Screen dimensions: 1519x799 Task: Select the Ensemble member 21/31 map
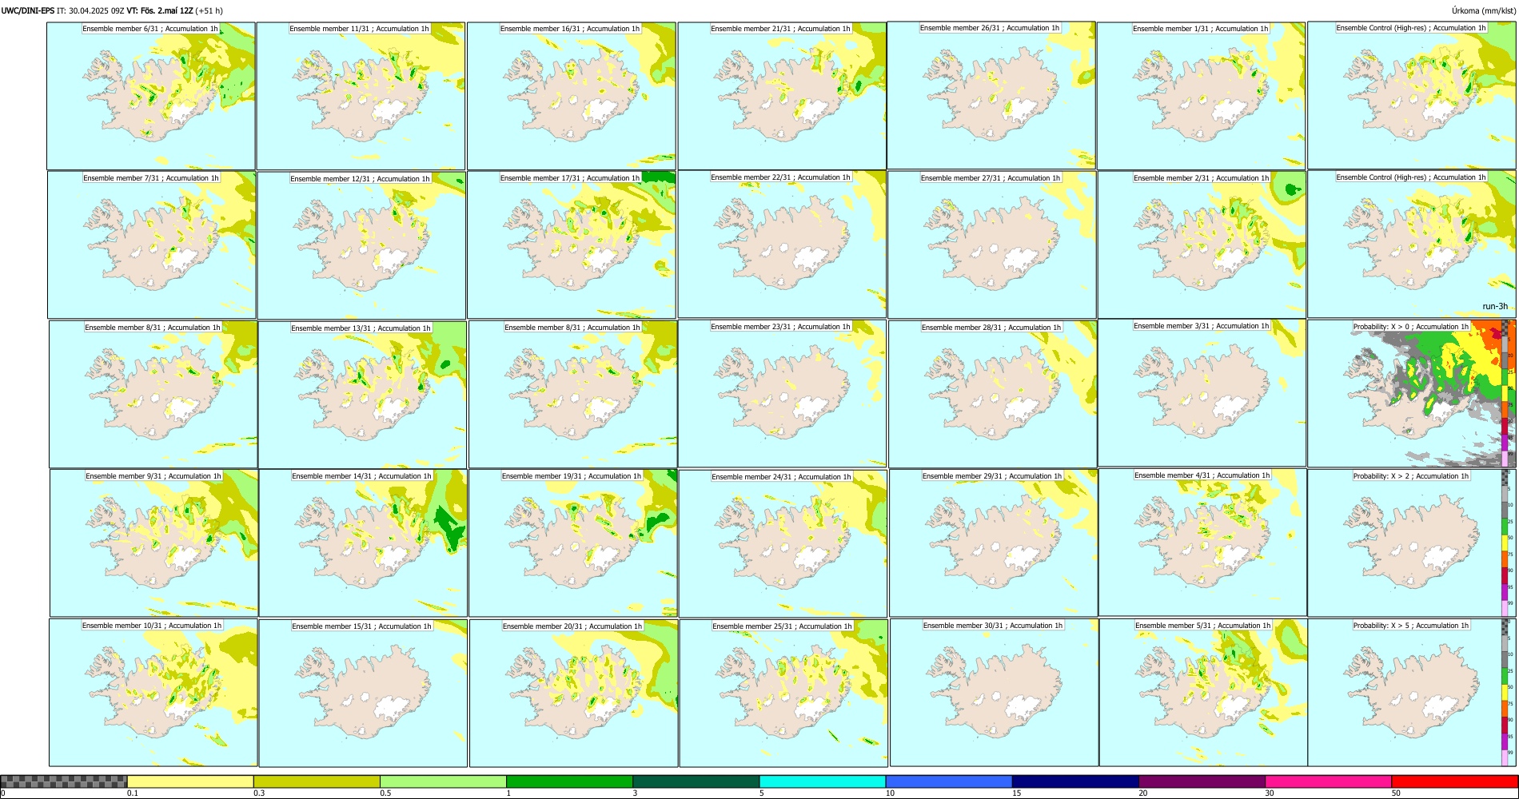(x=782, y=96)
